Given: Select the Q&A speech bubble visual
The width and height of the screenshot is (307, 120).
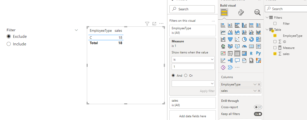Looking at the screenshot, I should click(x=237, y=61).
